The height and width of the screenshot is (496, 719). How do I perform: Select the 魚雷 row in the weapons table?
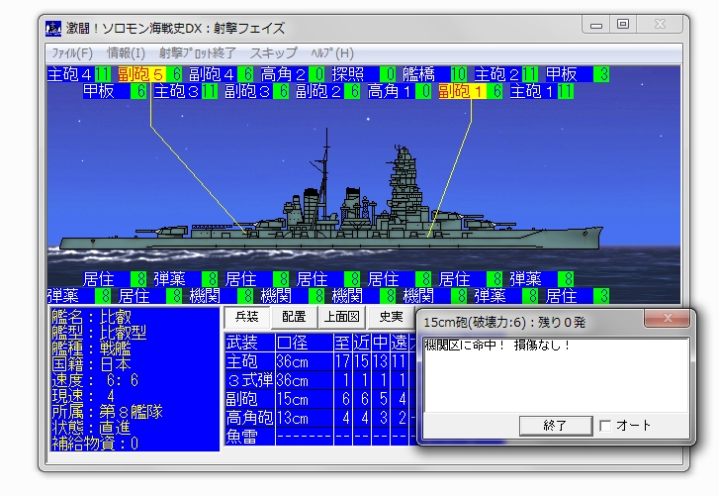click(320, 437)
